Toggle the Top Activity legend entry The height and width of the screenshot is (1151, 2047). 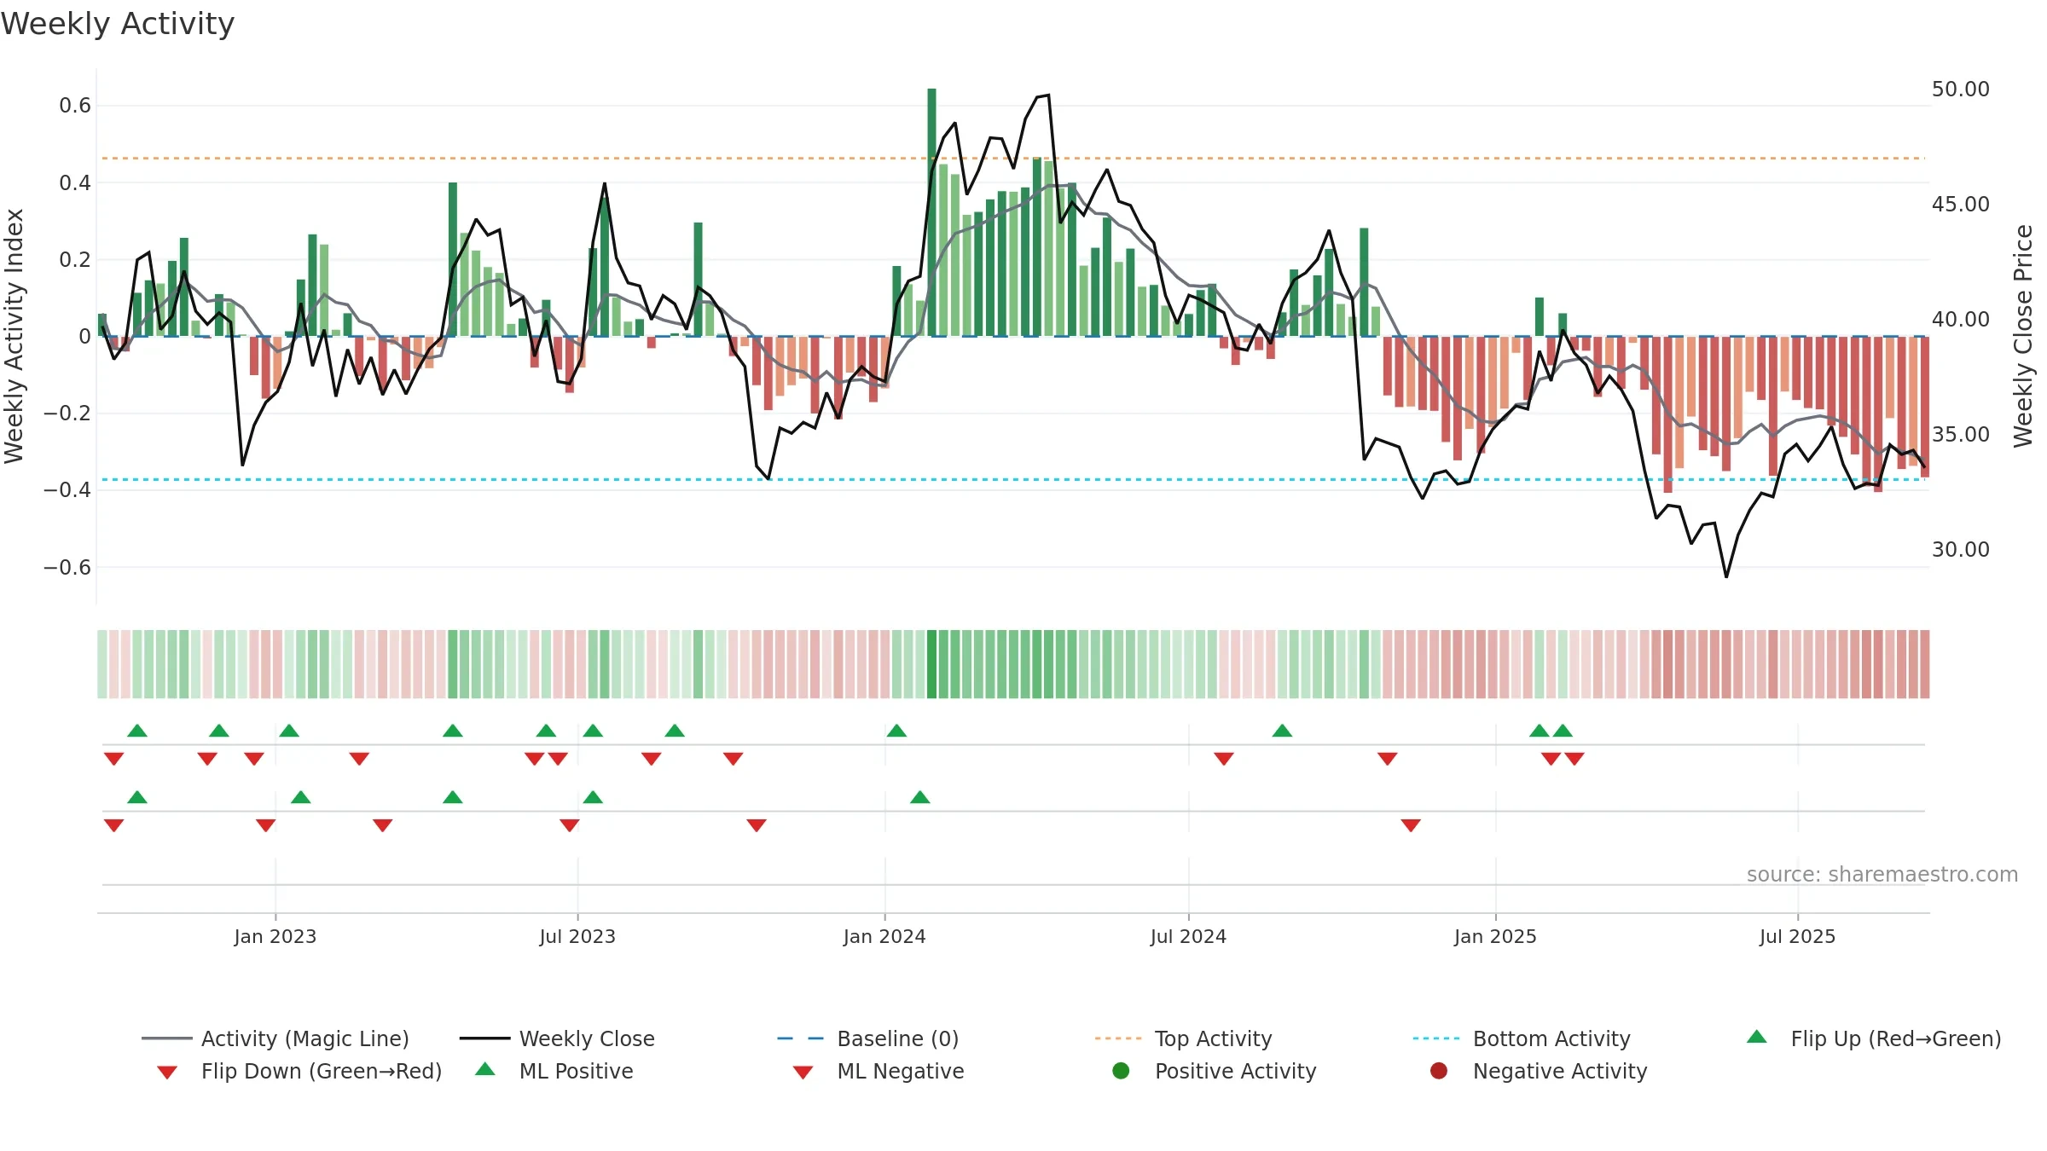pos(1184,1038)
